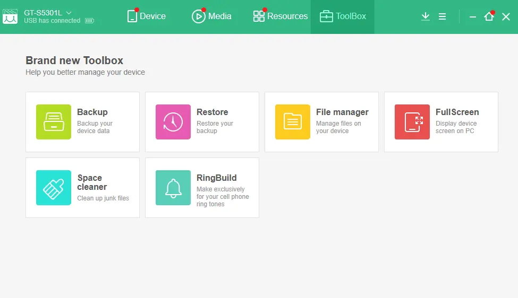Click the GT-S5301L device name
518x298 pixels.
tap(43, 13)
